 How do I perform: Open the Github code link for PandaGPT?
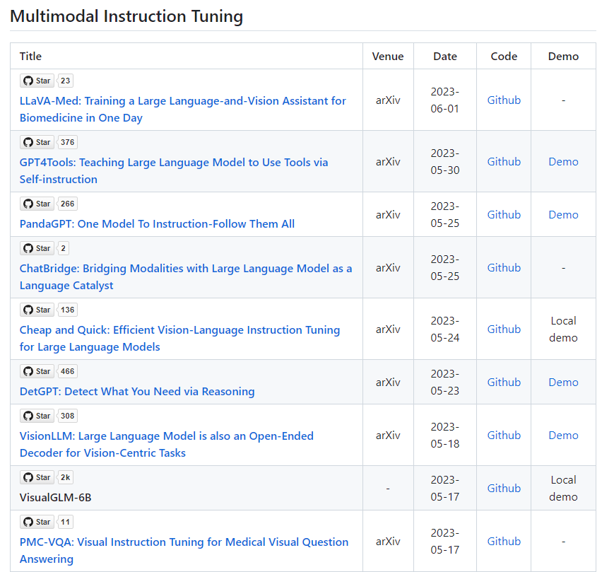point(504,215)
